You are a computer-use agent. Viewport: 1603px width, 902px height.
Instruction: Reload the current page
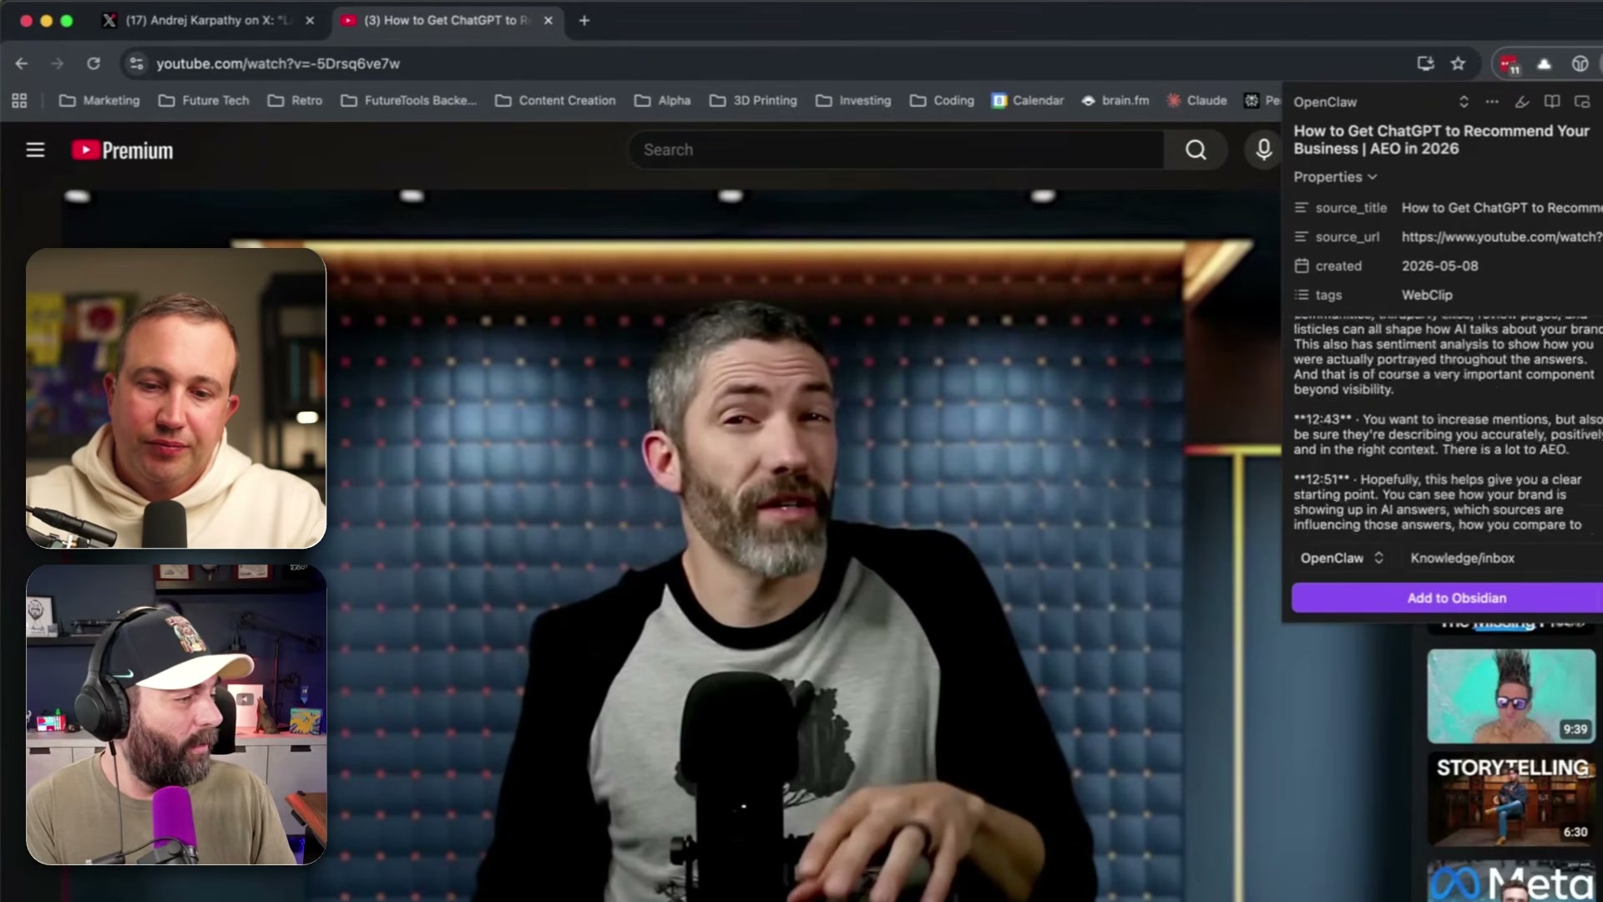click(x=94, y=63)
